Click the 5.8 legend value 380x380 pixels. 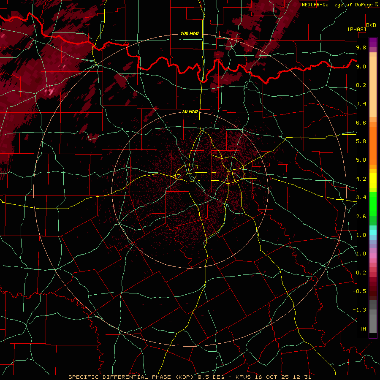[x=361, y=141]
